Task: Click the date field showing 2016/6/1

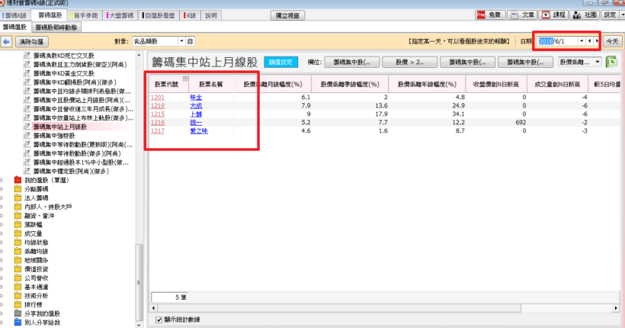Action: point(558,41)
